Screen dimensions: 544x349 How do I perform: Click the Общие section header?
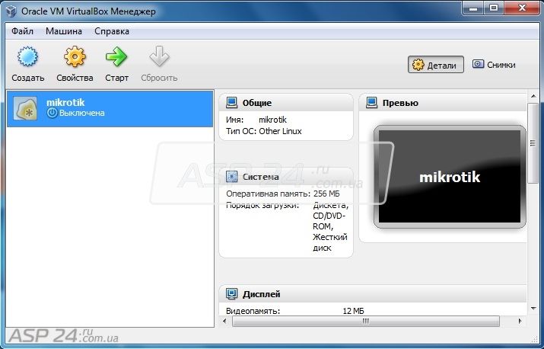coord(286,103)
